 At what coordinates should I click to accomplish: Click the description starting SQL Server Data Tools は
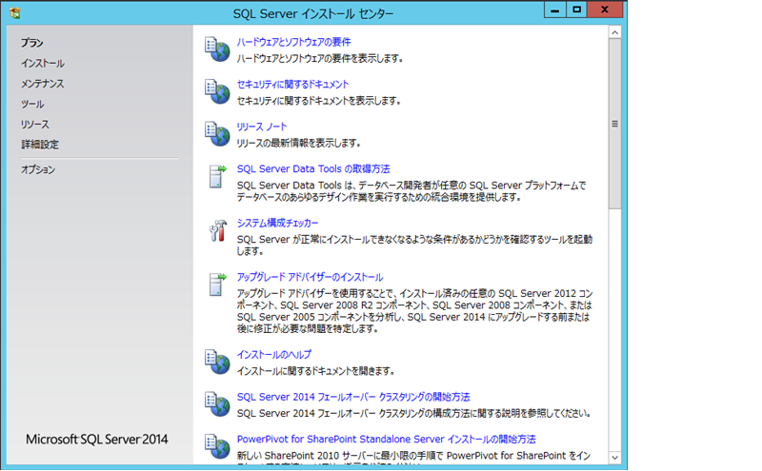411,191
